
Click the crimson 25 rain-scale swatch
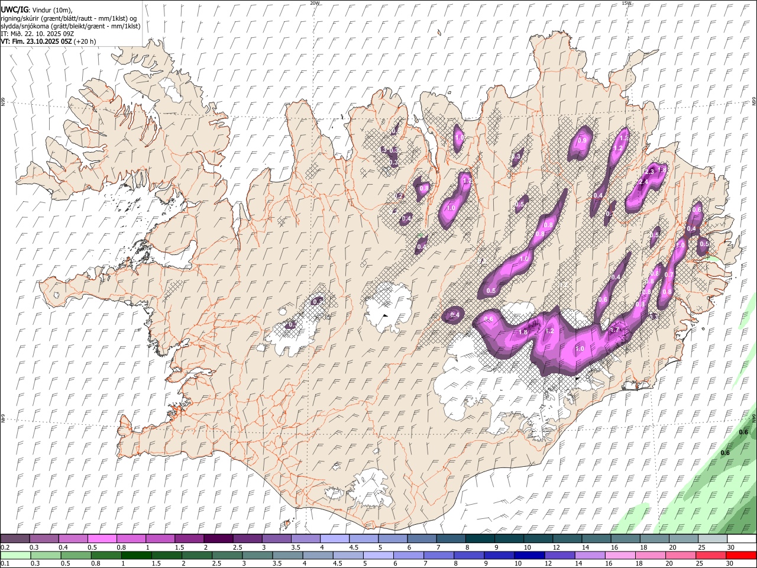710,556
